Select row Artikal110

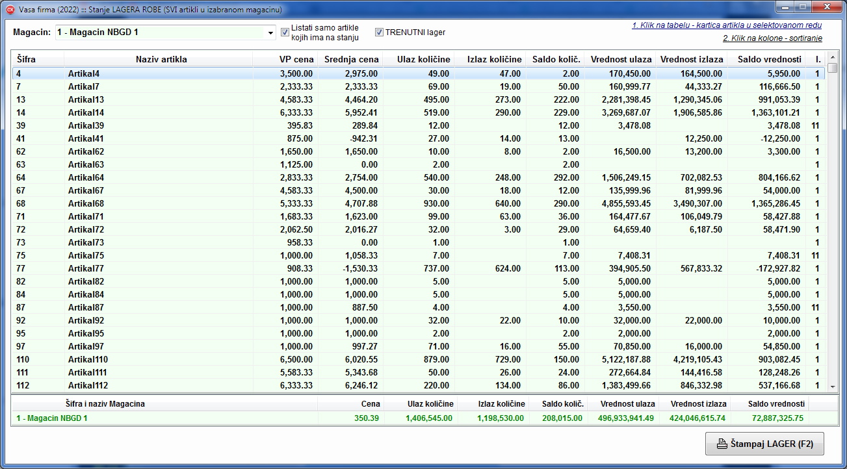tap(419, 359)
